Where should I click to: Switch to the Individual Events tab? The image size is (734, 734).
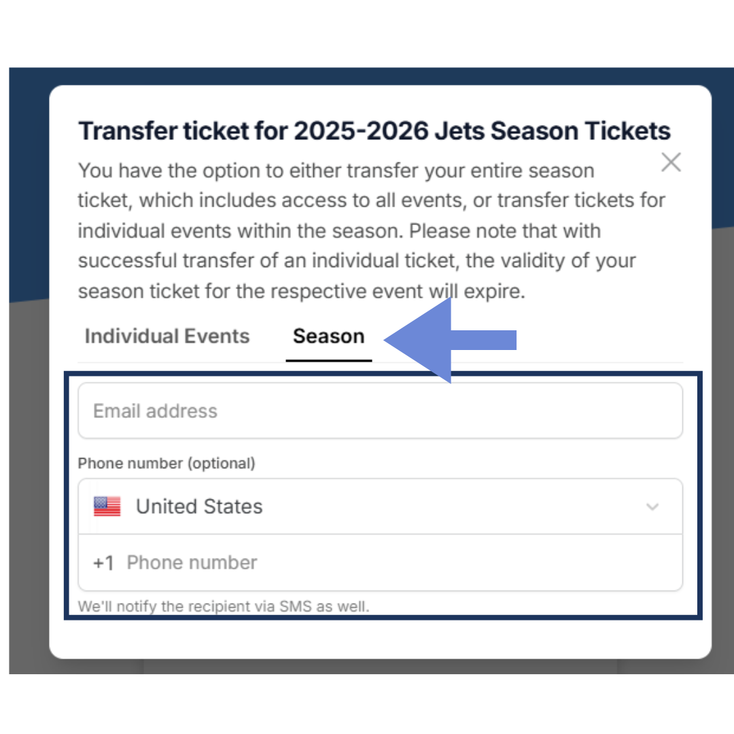pyautogui.click(x=167, y=336)
